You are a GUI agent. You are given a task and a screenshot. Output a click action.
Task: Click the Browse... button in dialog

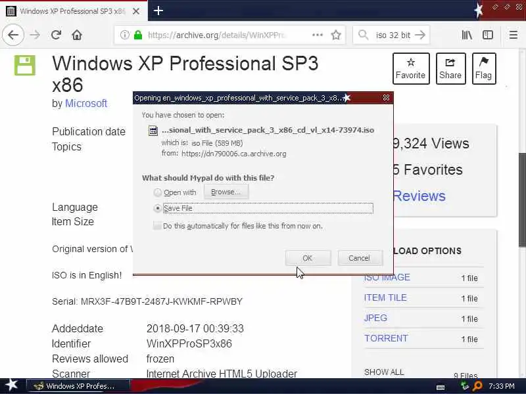coord(226,192)
